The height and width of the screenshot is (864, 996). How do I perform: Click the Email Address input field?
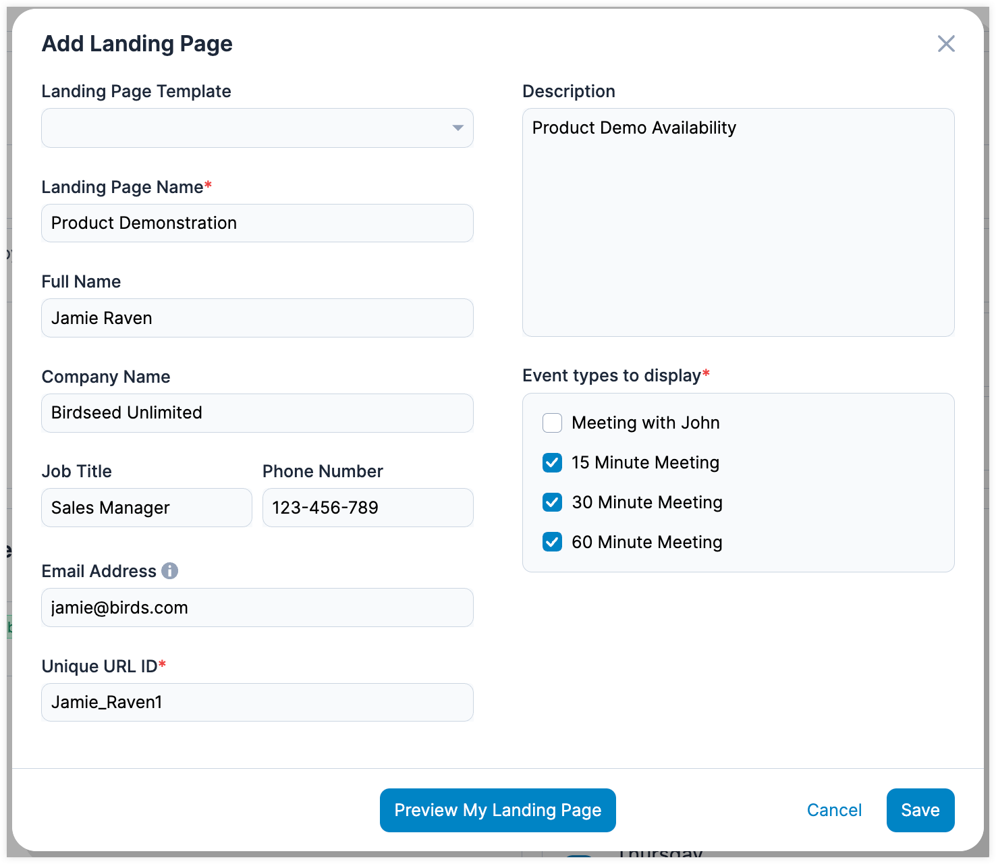[x=257, y=607]
